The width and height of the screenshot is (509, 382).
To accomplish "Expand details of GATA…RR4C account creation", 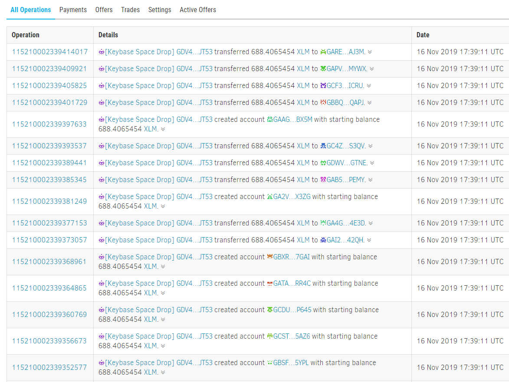I will [x=163, y=293].
